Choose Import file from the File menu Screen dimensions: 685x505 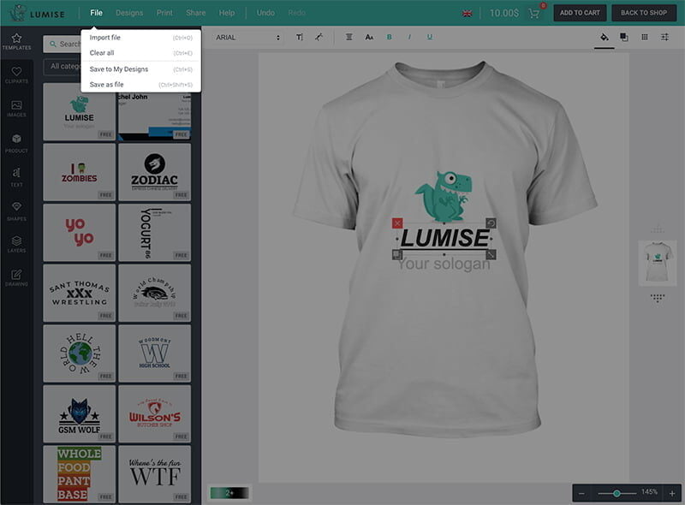tap(105, 38)
